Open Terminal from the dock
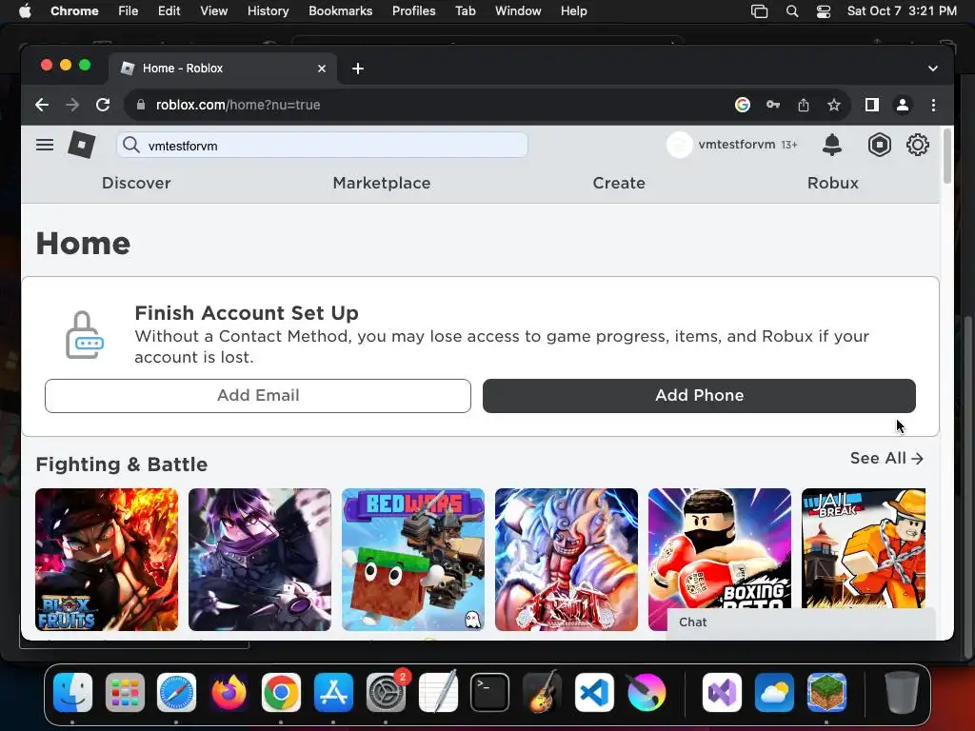This screenshot has width=975, height=731. (490, 692)
